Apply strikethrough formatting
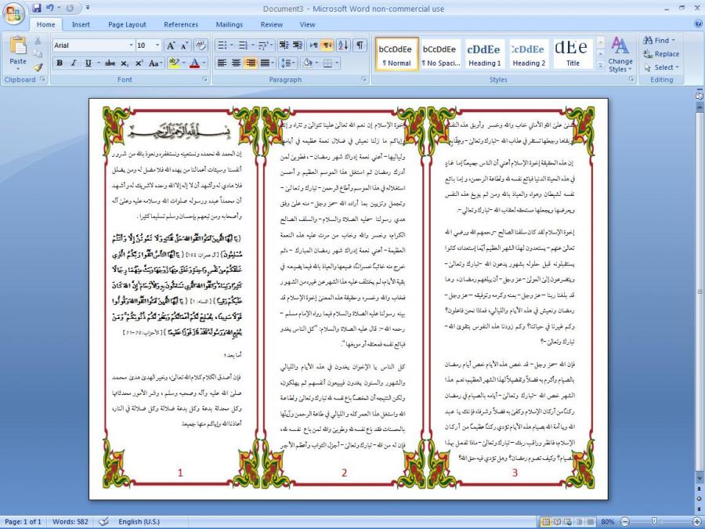This screenshot has height=529, width=705. [110, 63]
